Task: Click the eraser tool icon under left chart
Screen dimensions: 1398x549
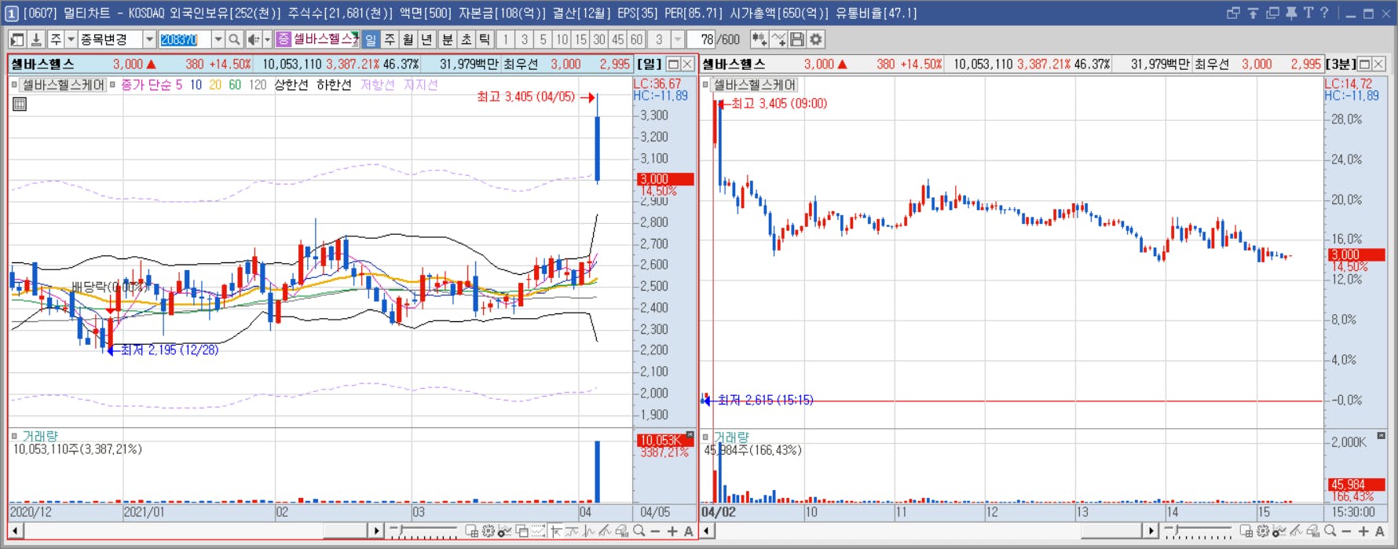Action: [622, 532]
